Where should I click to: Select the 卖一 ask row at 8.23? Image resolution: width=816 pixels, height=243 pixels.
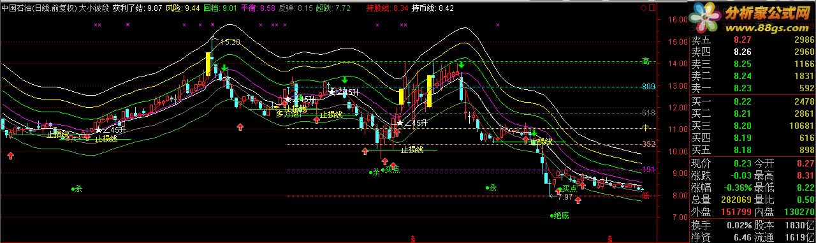tap(752, 89)
